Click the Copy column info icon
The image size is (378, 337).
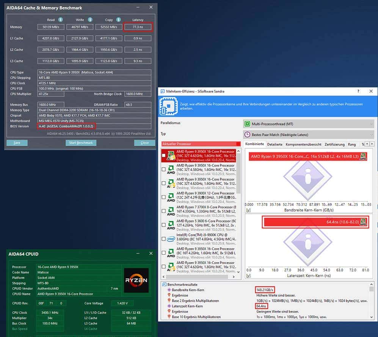coord(119,20)
